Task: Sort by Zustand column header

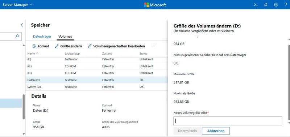Action: pyautogui.click(x=107, y=53)
